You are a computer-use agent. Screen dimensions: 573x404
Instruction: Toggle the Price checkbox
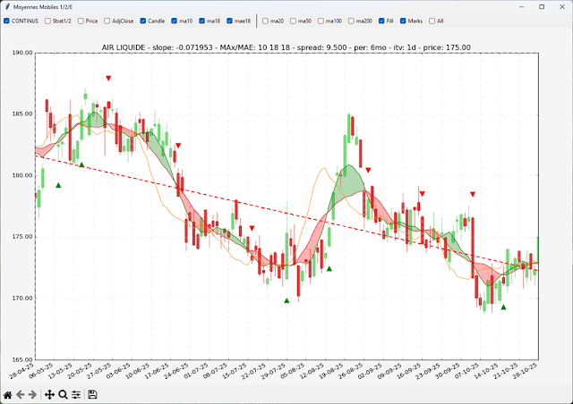pos(81,20)
